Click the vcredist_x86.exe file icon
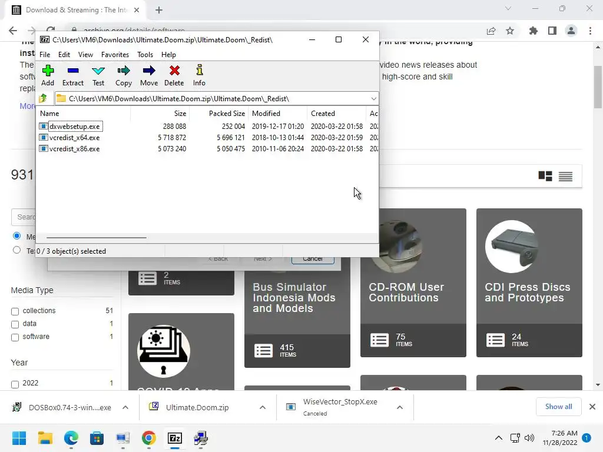 (x=44, y=148)
